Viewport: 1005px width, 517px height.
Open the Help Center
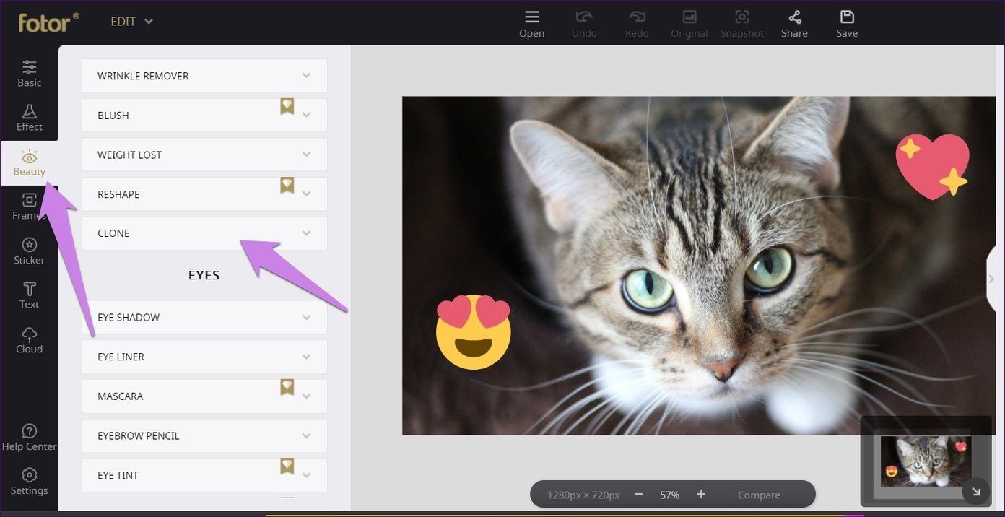point(29,438)
